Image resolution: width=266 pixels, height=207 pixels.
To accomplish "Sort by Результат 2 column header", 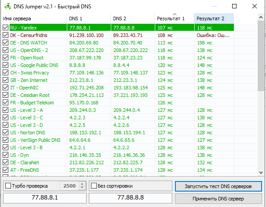I will (214, 18).
